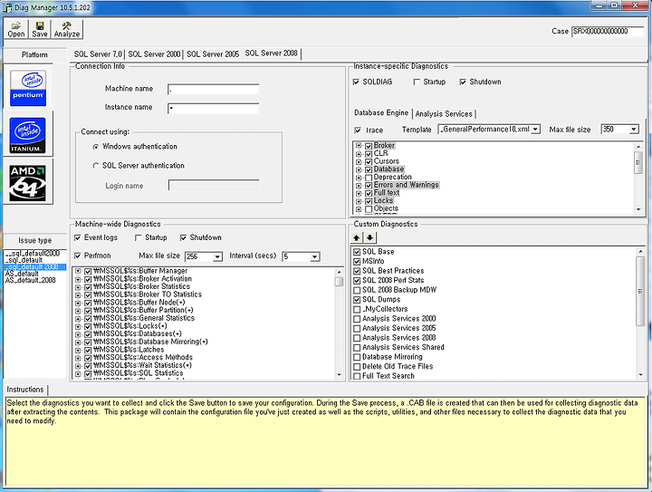Select _sql_default_2008 issue type
This screenshot has height=492, width=652.
tap(35, 266)
